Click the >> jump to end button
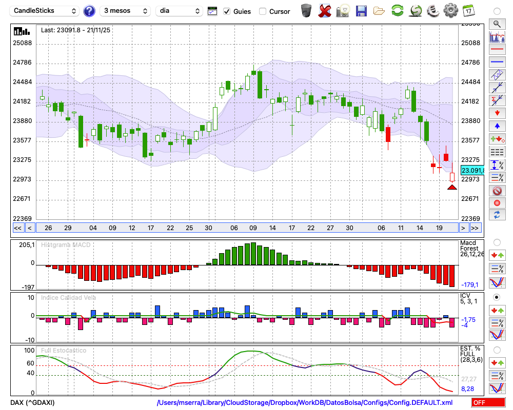Viewport: 513px width, 410px height. (475, 228)
